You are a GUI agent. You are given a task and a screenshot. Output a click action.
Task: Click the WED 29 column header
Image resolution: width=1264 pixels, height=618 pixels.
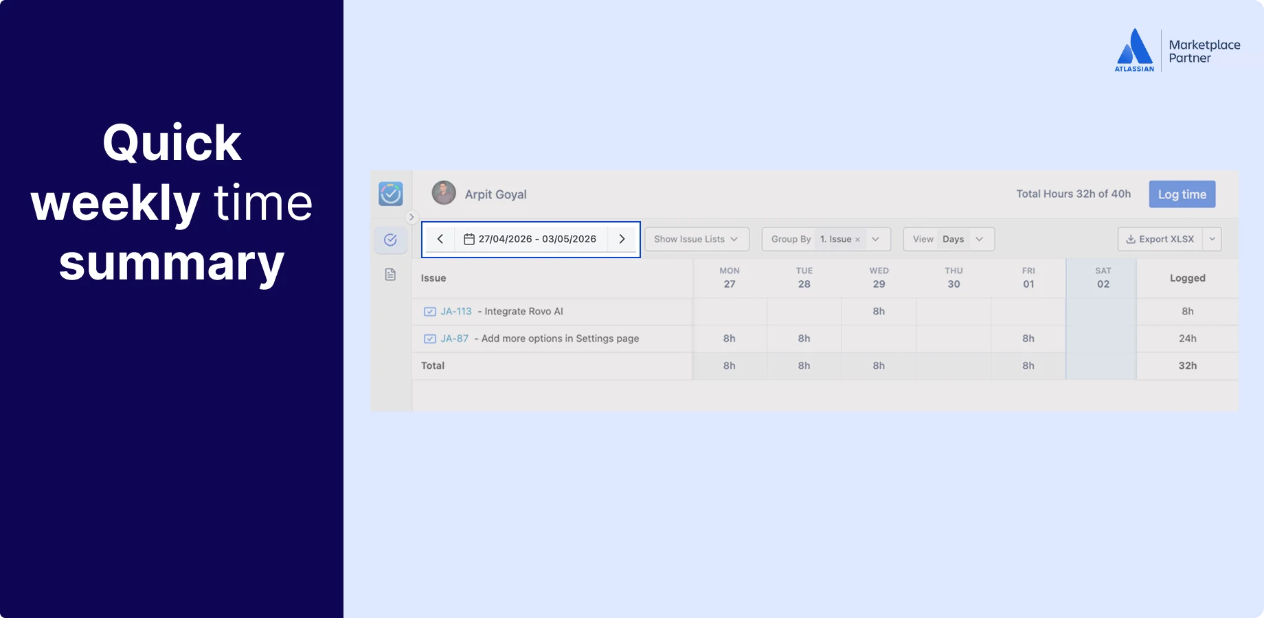click(x=879, y=277)
